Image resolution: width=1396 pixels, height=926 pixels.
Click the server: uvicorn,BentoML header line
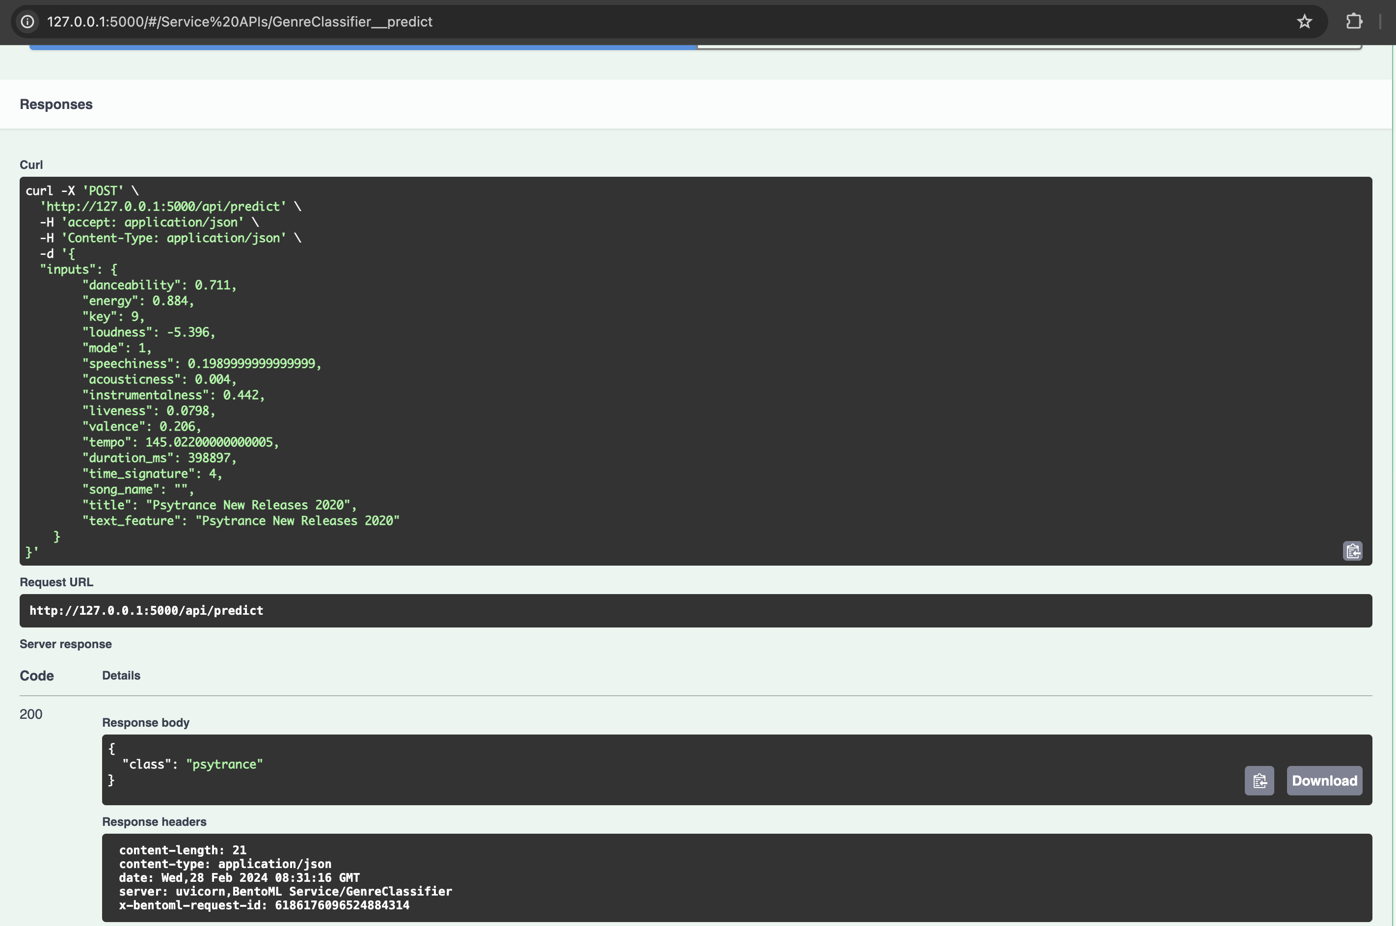coord(285,892)
